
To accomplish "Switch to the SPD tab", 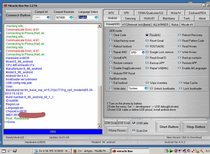I will (x=126, y=13).
